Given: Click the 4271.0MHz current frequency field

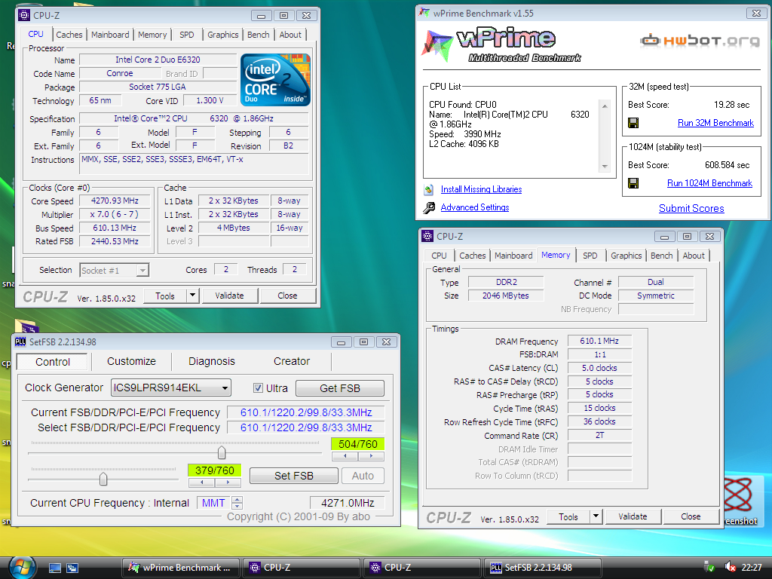Looking at the screenshot, I should [348, 503].
